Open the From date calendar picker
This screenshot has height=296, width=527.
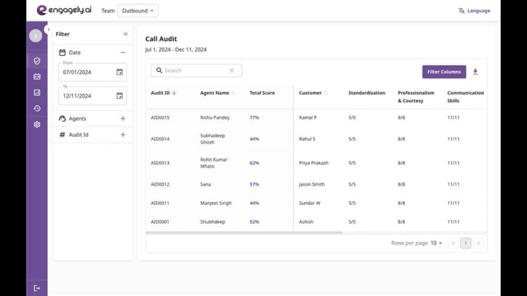[x=119, y=72]
